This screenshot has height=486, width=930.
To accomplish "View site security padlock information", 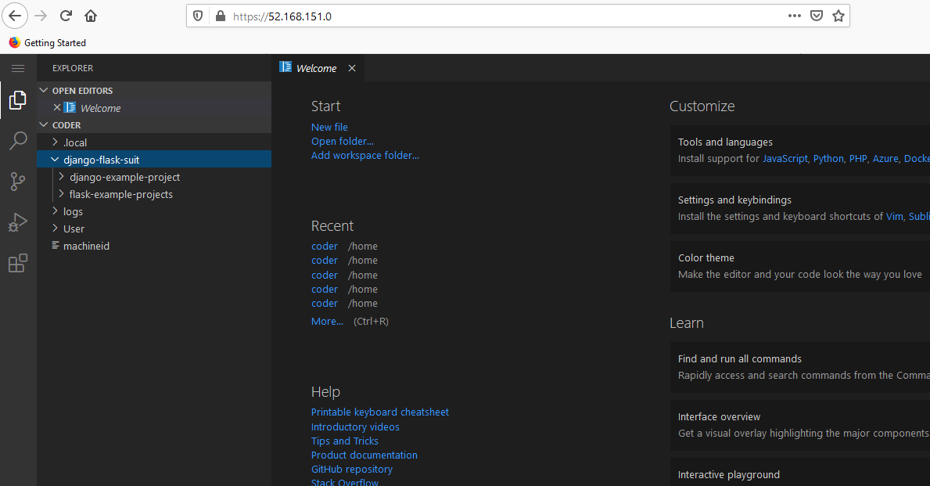I will click(x=220, y=16).
